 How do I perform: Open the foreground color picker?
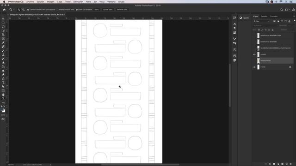click(2, 109)
